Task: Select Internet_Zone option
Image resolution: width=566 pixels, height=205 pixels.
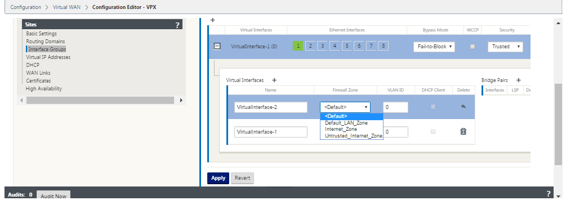Action: (x=351, y=129)
